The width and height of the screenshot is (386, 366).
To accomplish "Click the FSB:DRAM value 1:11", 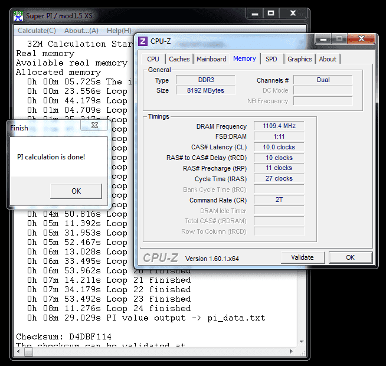I will coord(279,136).
